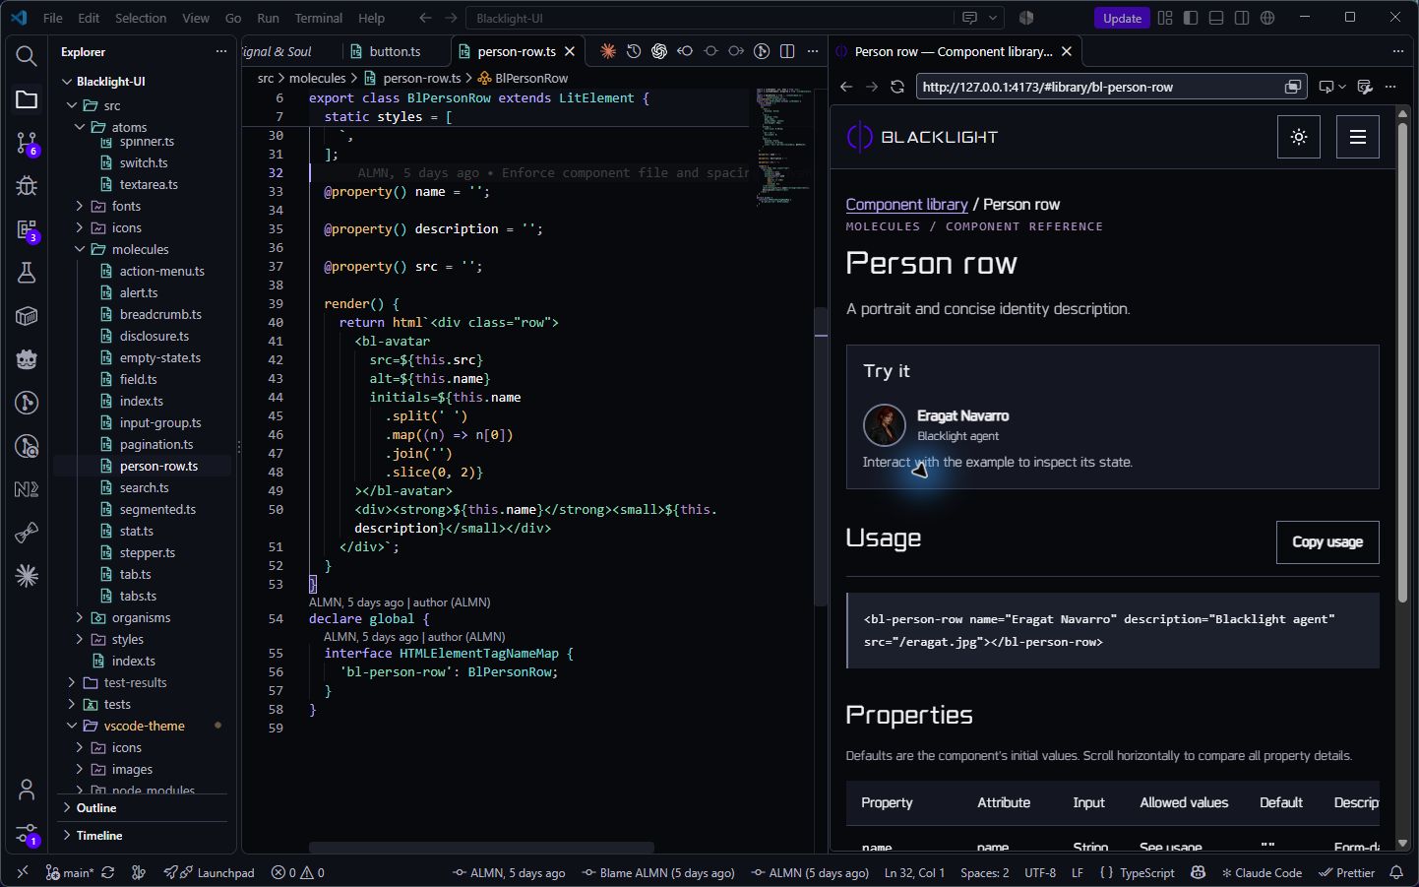The image size is (1419, 887).
Task: Open the chat icon in the title bar
Action: click(969, 18)
